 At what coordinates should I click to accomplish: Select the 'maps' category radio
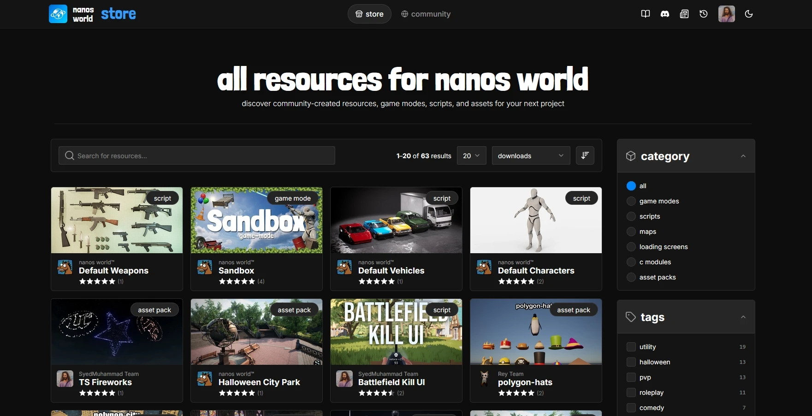point(631,232)
